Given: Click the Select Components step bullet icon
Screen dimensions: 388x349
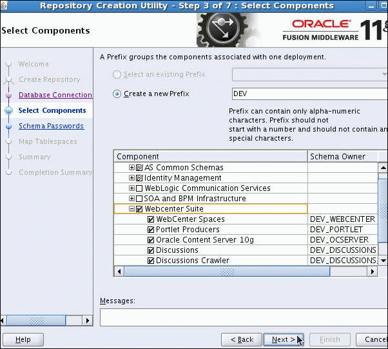Looking at the screenshot, I should pyautogui.click(x=8, y=110).
